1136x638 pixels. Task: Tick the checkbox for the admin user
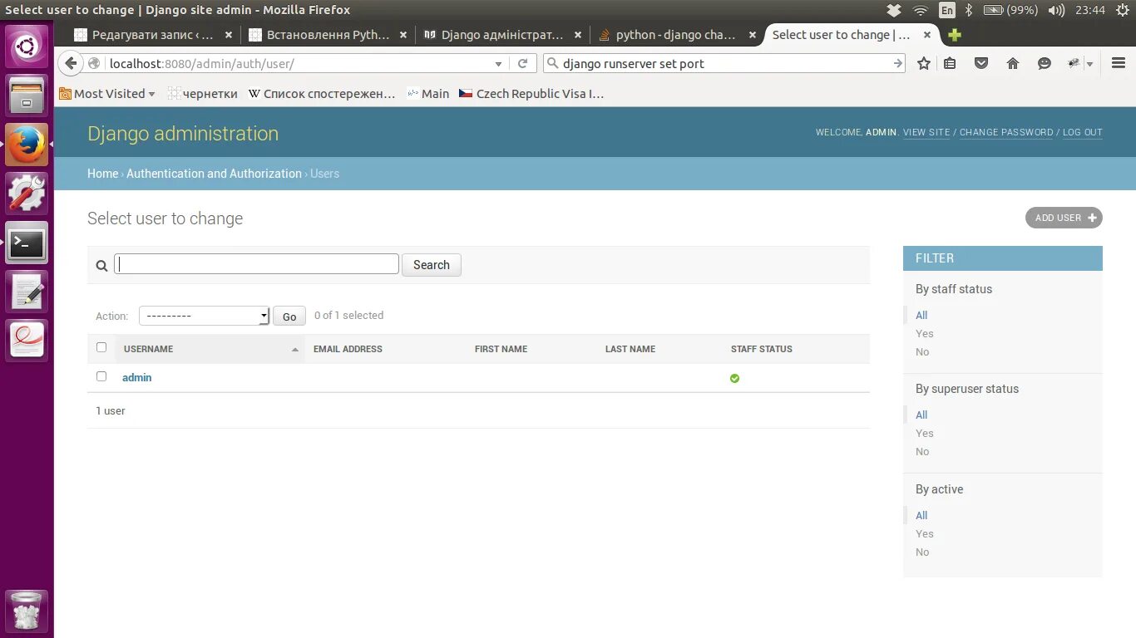(101, 376)
